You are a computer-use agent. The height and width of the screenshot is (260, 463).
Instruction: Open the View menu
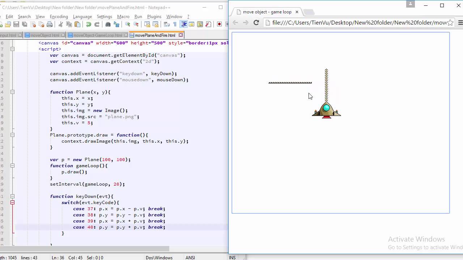[40, 17]
